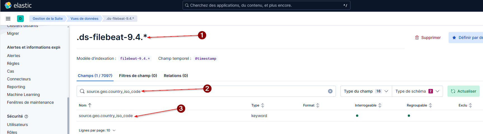
Task: Click the filebeat-9.4.* index pattern badge
Action: 135,58
